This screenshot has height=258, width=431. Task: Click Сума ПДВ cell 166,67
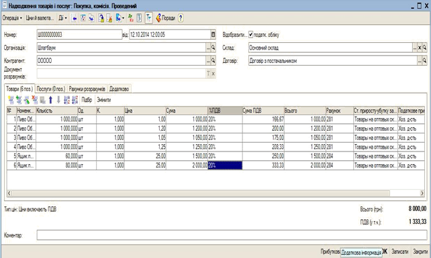263,119
